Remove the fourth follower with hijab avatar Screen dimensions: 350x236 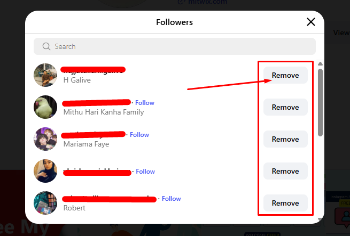(285, 171)
